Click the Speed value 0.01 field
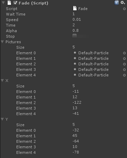Image resolution: width=127 pixels, height=158 pixels. click(99, 20)
